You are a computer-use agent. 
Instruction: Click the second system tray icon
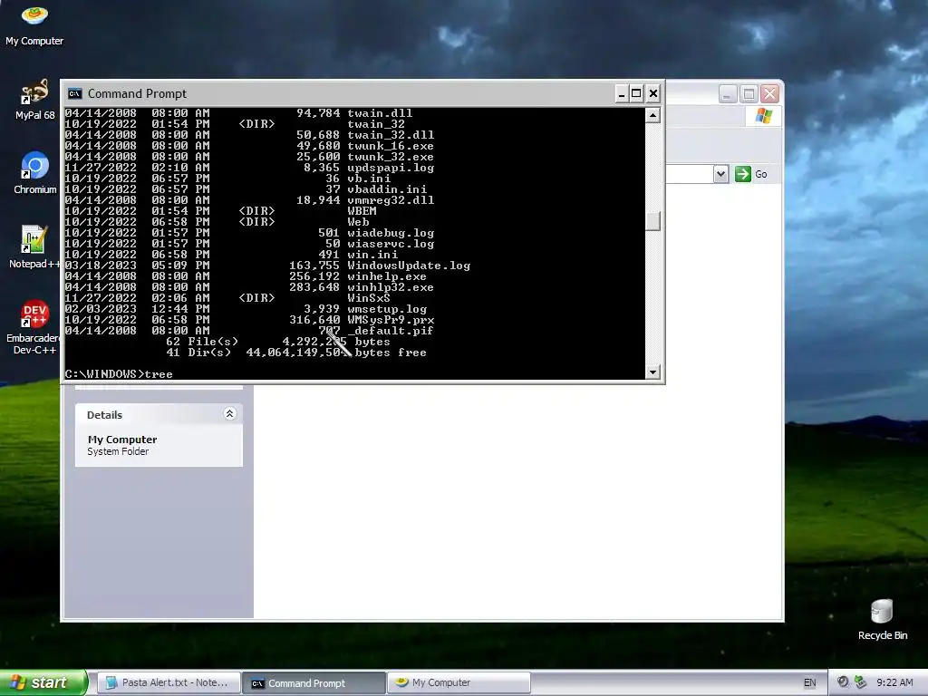tap(861, 682)
